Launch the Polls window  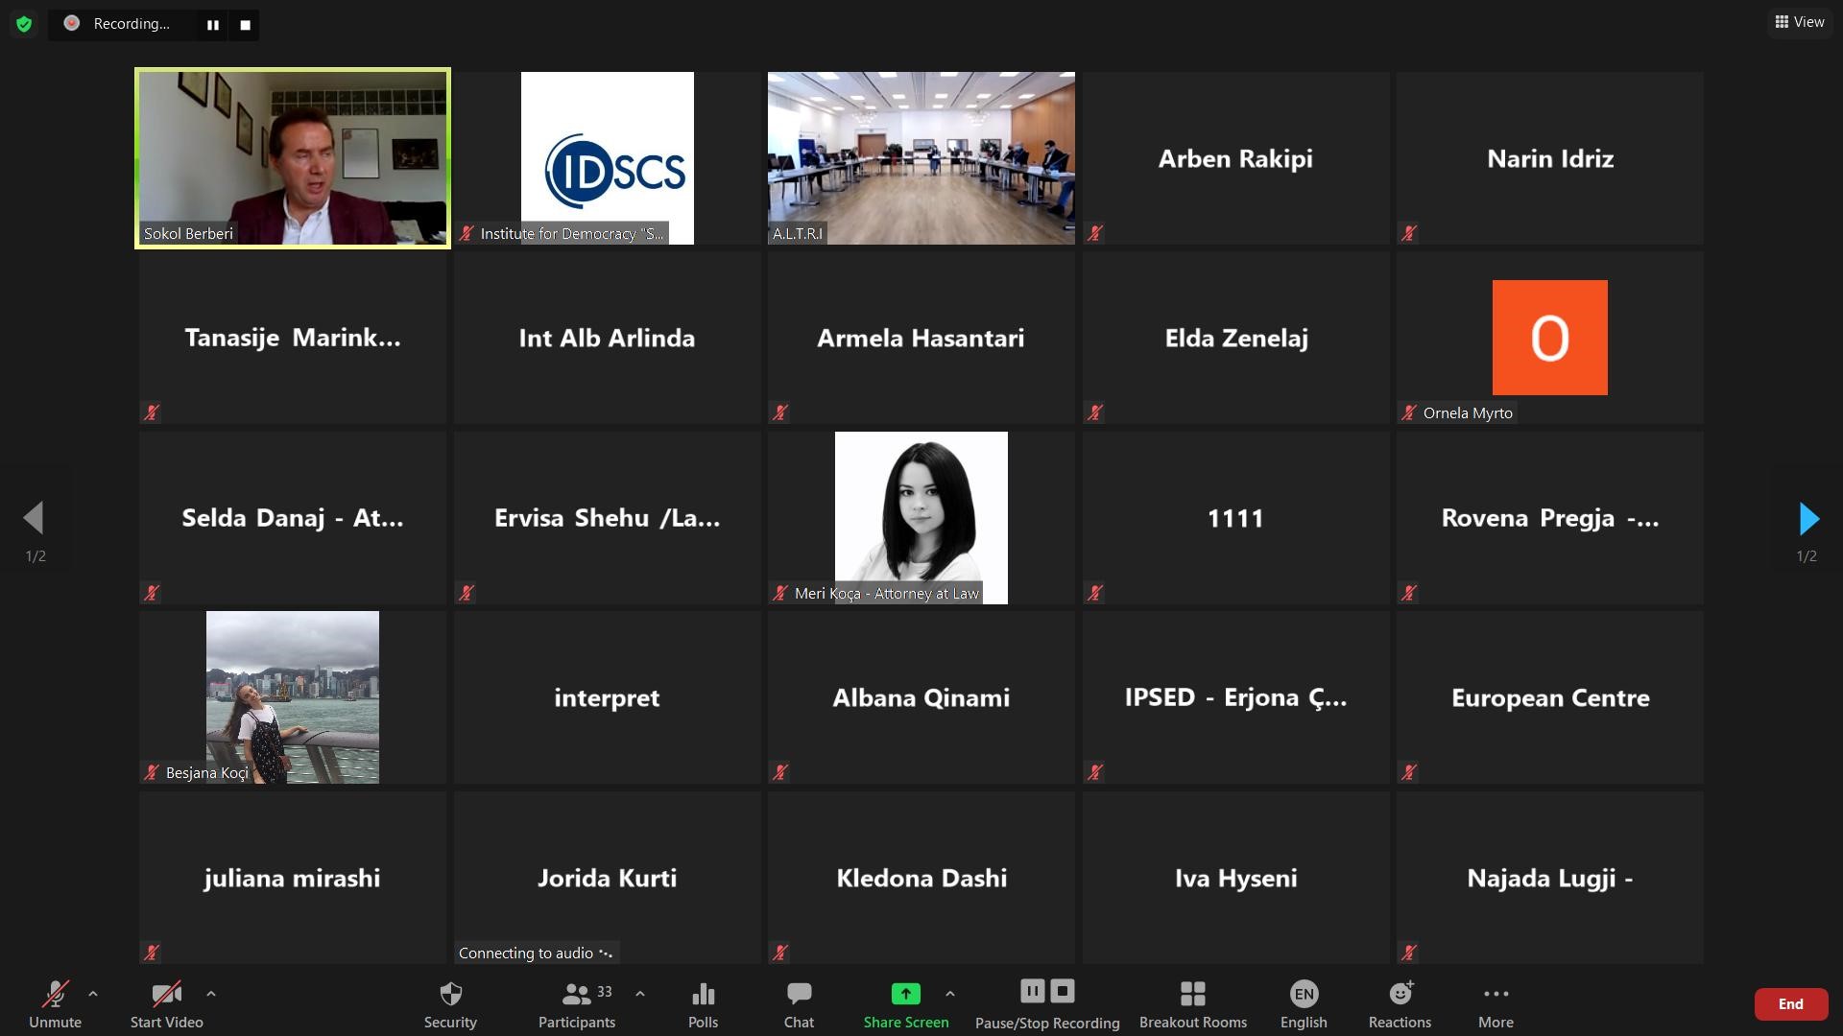pos(703,1004)
